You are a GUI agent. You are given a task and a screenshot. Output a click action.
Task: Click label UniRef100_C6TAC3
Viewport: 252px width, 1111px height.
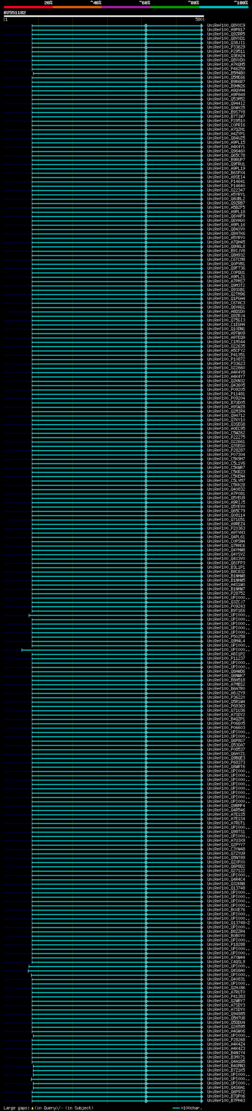point(226,303)
